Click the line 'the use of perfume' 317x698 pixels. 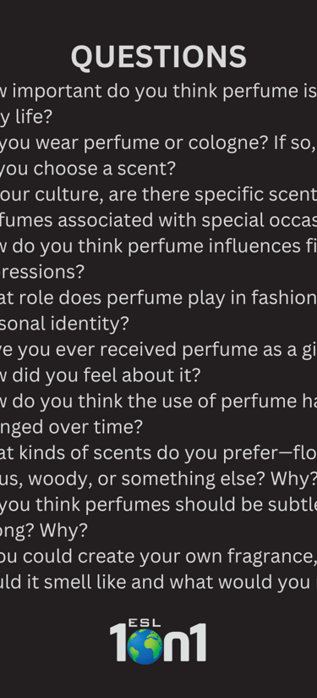tap(159, 401)
